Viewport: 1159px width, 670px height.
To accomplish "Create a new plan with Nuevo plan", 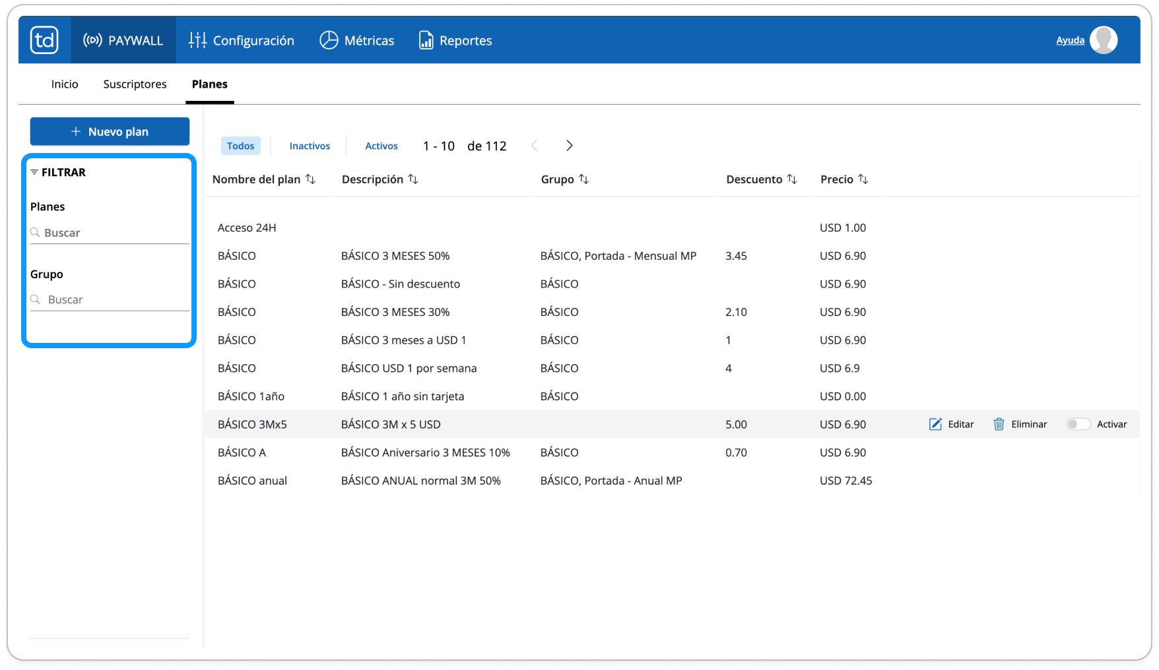I will point(110,131).
